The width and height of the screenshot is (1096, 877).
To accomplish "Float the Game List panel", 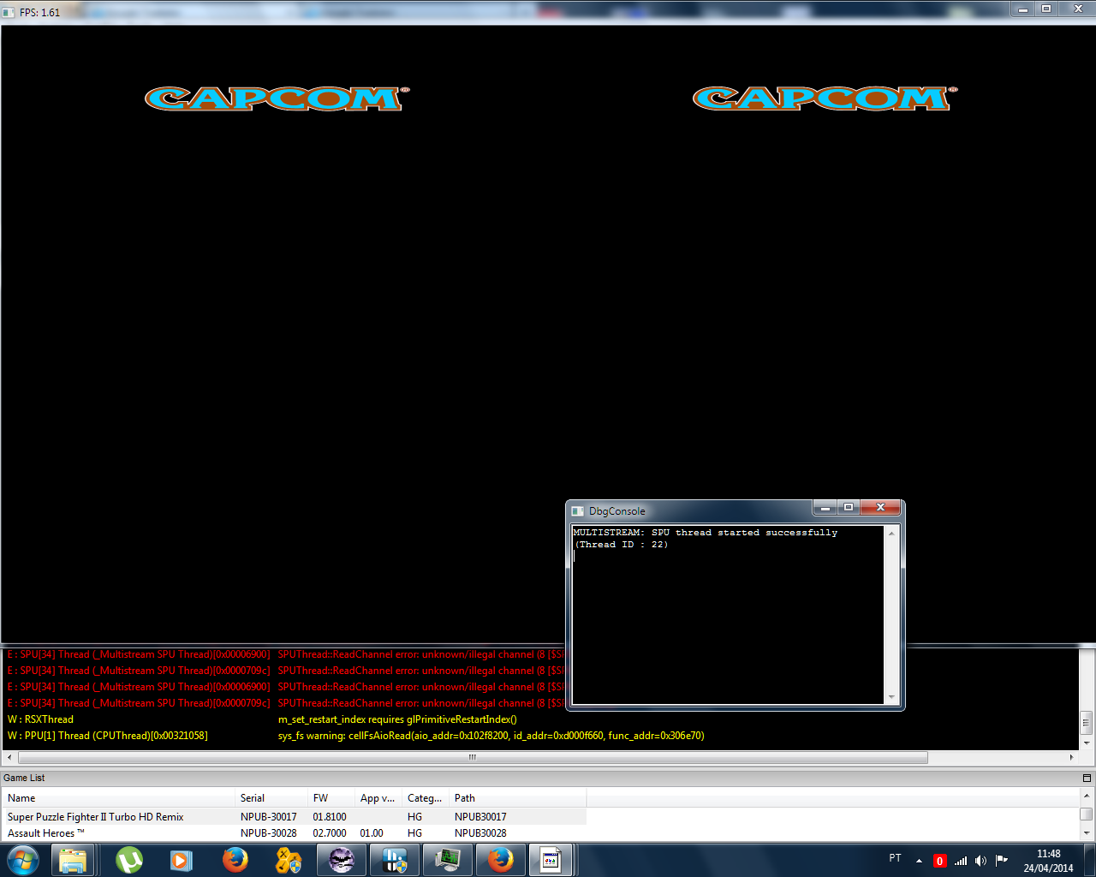I will (1087, 778).
